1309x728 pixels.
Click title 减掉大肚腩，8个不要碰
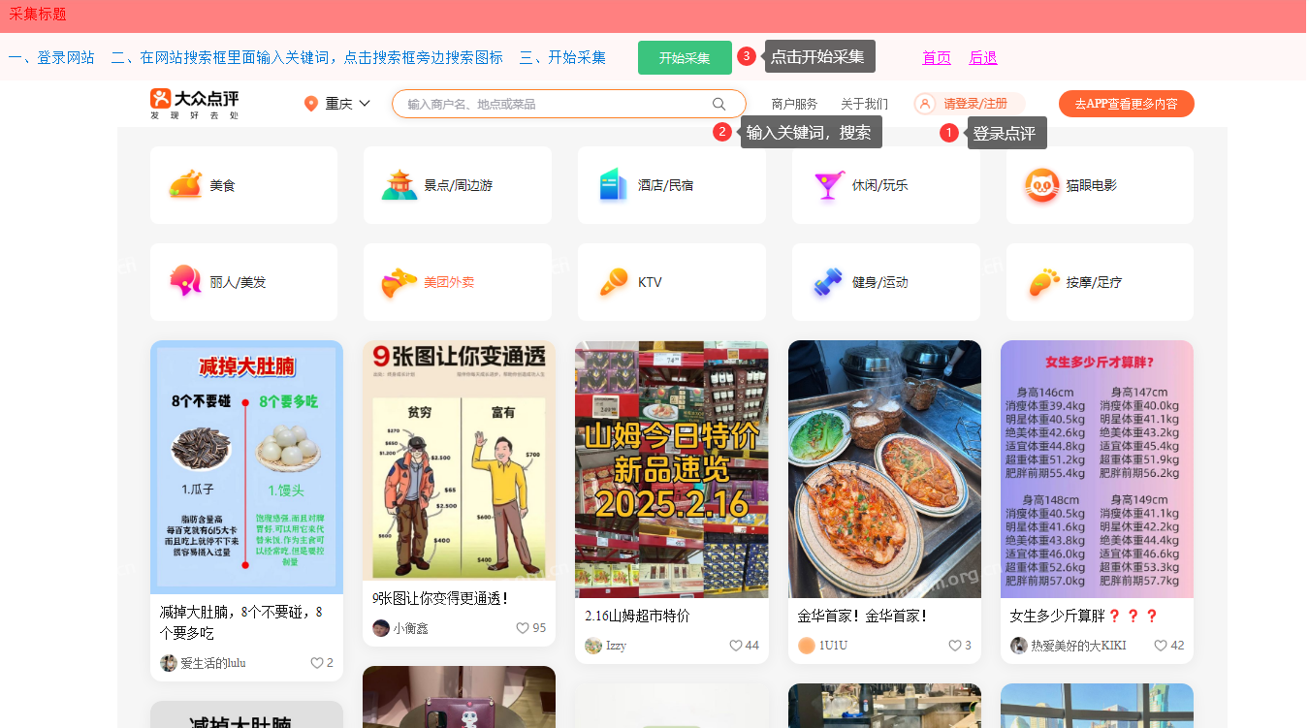coord(241,622)
